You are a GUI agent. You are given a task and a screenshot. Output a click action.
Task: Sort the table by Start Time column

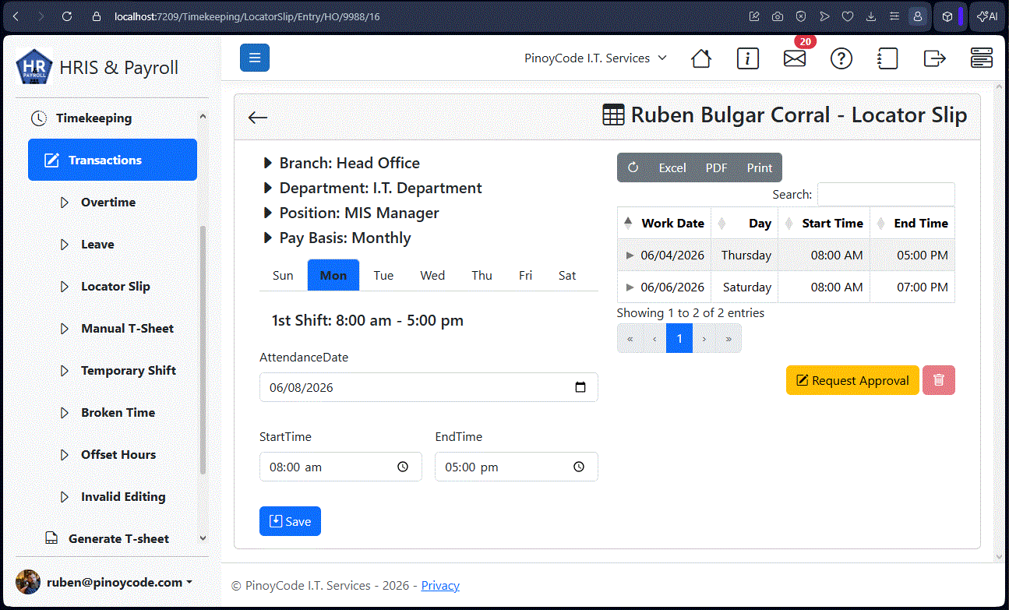click(824, 223)
